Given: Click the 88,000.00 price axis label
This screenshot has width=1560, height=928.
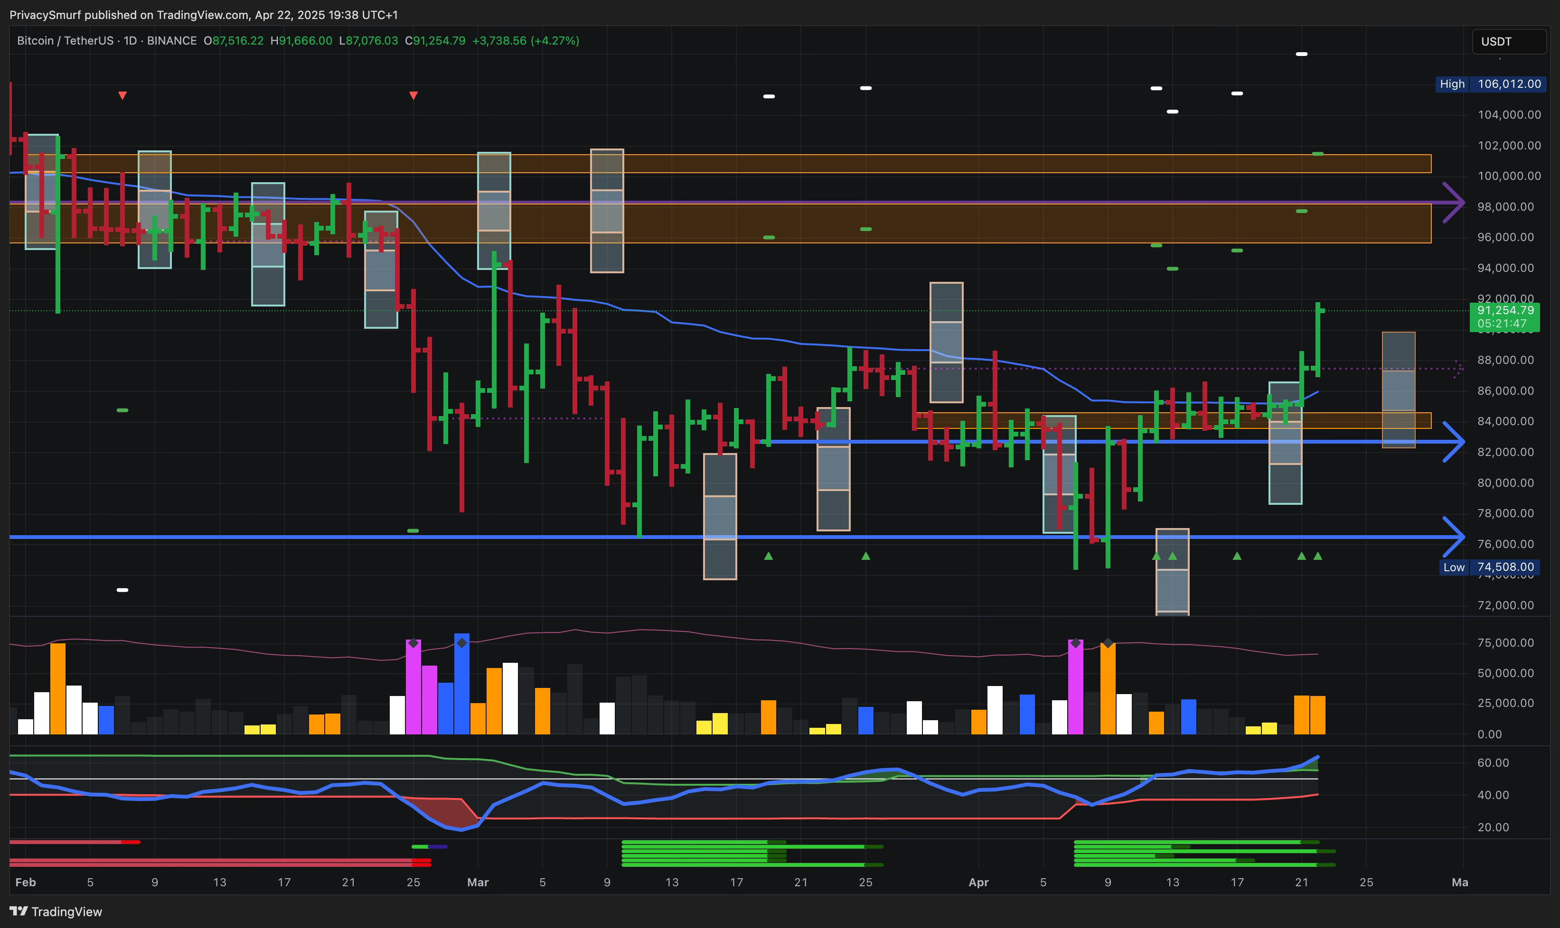Looking at the screenshot, I should [x=1505, y=360].
